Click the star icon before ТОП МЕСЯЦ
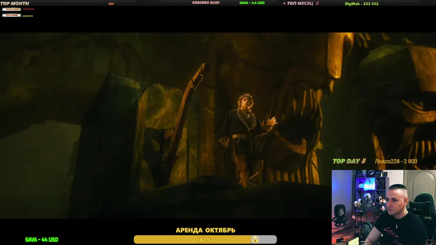 [284, 4]
